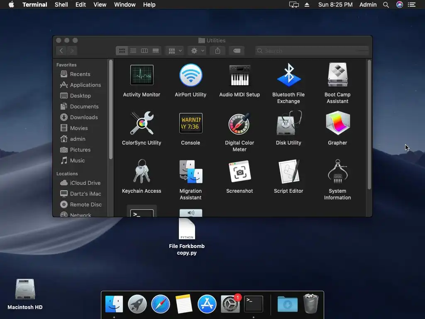Open Documents in the sidebar

point(79,107)
